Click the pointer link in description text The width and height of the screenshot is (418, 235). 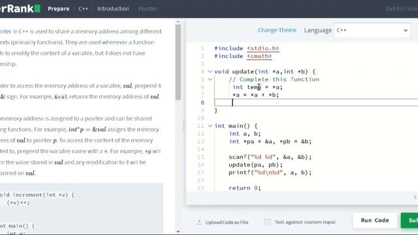[6, 31]
